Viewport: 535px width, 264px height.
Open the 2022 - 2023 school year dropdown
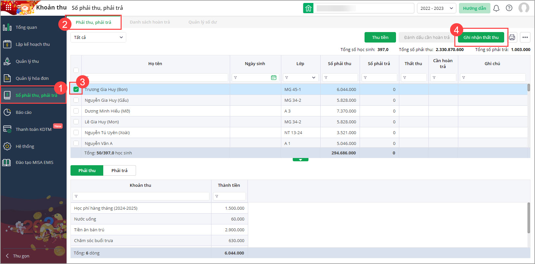click(436, 8)
